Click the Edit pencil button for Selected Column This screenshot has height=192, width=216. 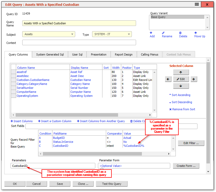181,79
